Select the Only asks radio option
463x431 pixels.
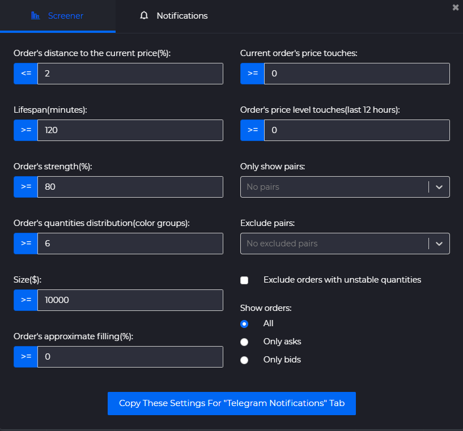click(x=244, y=342)
